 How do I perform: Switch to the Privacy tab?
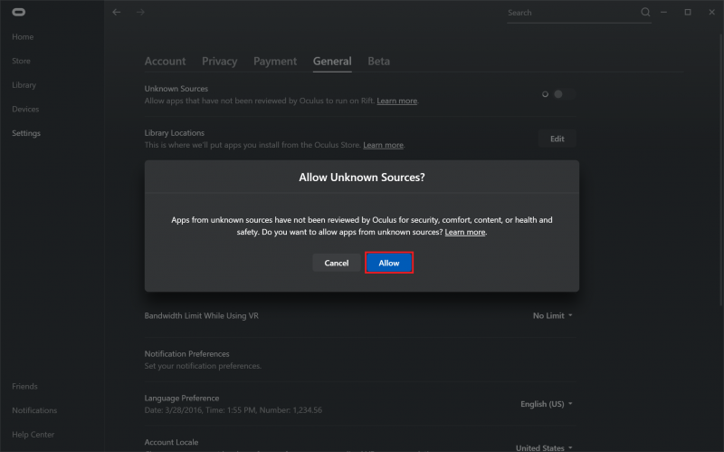(x=219, y=61)
